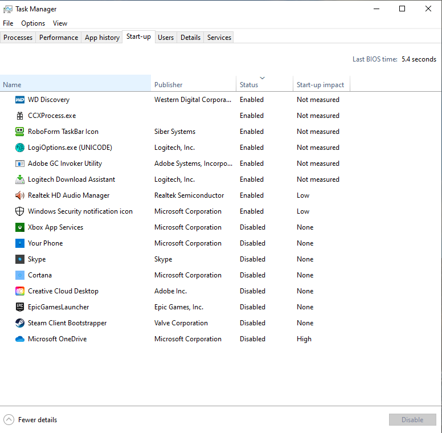The height and width of the screenshot is (433, 442).
Task: Sort by the Status column header
Action: point(264,83)
